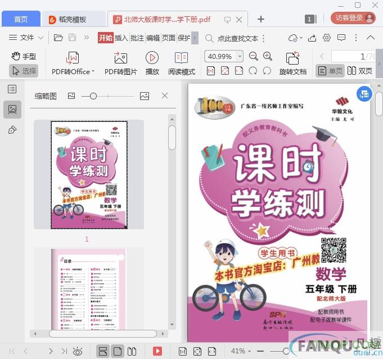Enable continuous scrolling view in status bar
This screenshot has height=359, width=383.
pos(103,352)
